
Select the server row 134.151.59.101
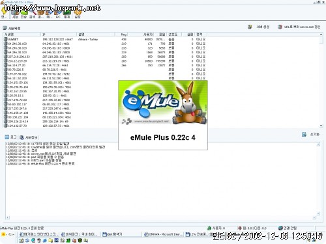coord(61,83)
